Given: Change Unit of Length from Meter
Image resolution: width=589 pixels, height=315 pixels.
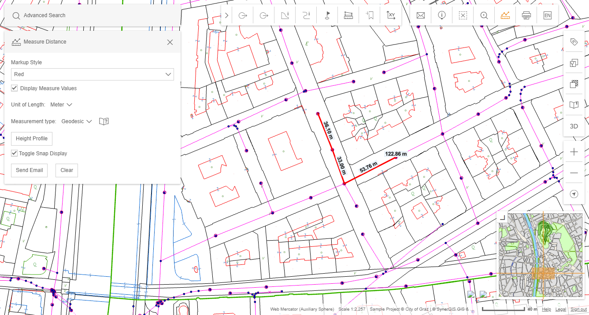Looking at the screenshot, I should tap(61, 105).
